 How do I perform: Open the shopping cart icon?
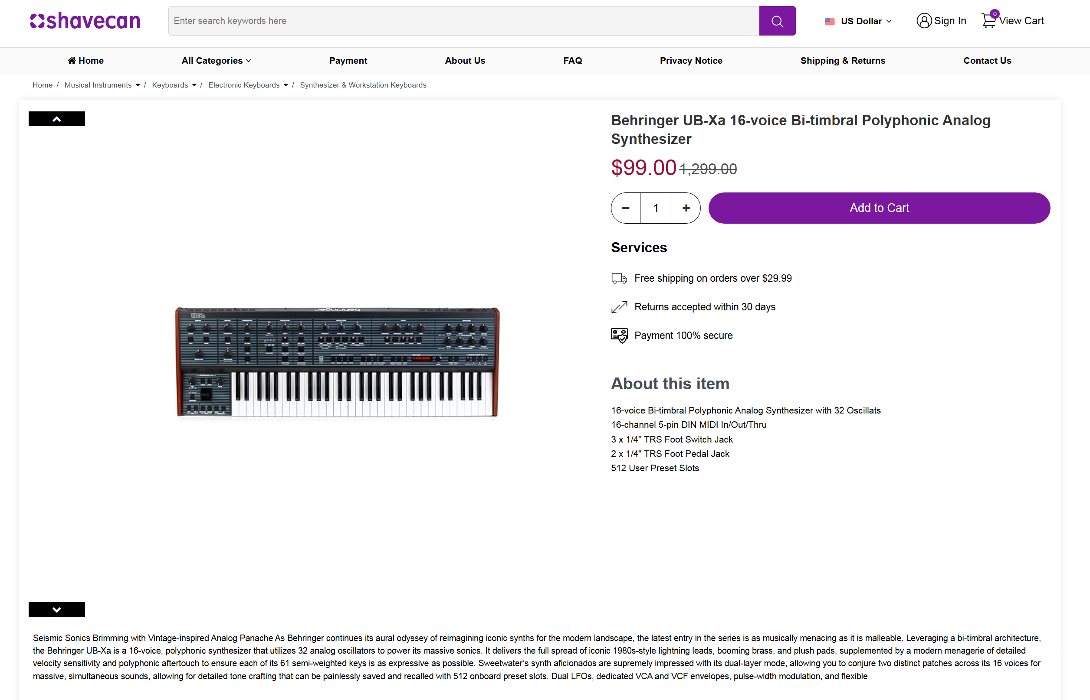tap(988, 20)
